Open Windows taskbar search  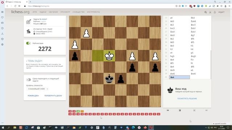tap(9, 127)
